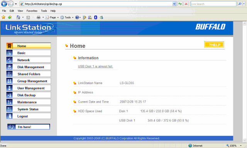The image size is (247, 148).
Task: Click the browser Back arrow button
Action: pos(4,4)
